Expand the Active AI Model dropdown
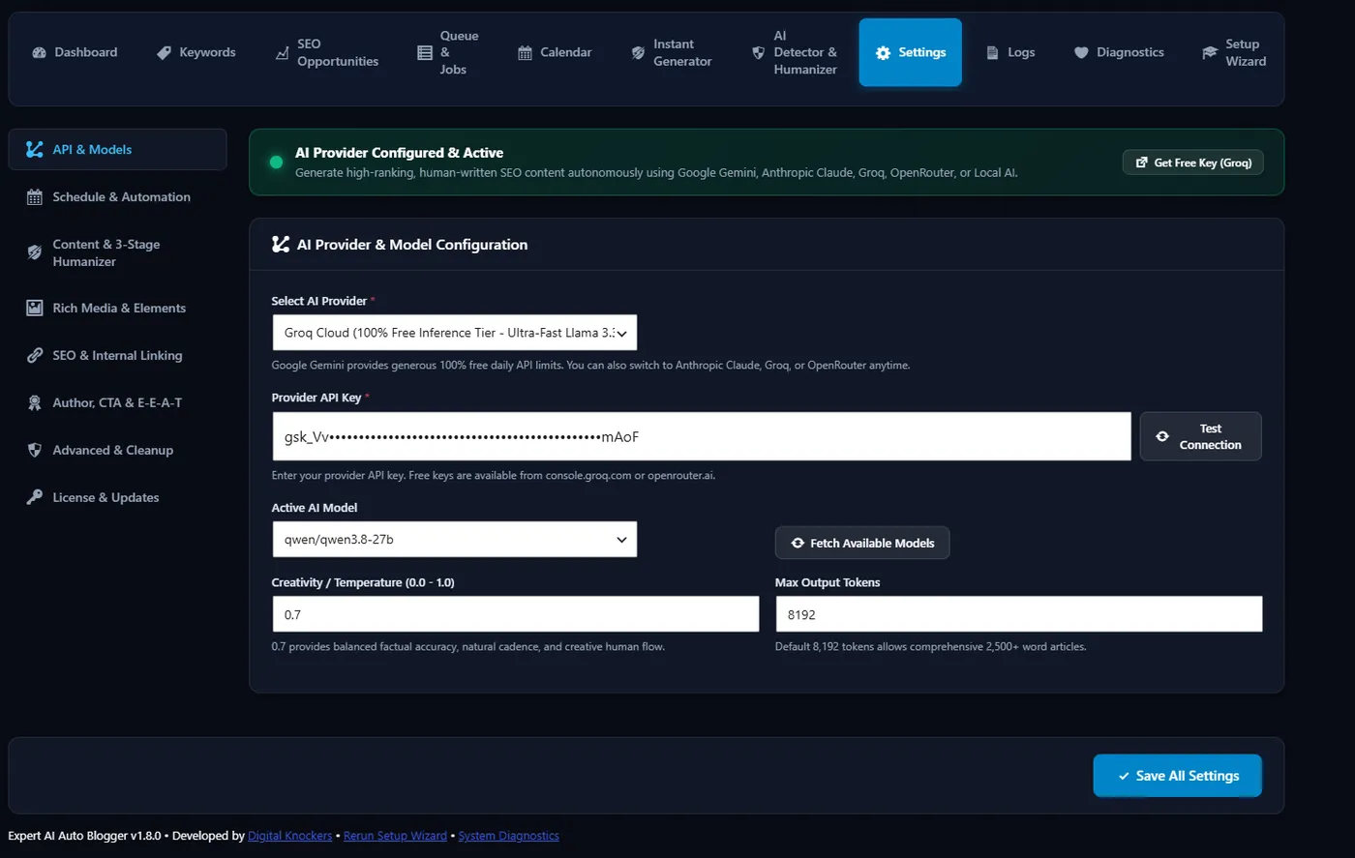1355x858 pixels. click(x=455, y=540)
